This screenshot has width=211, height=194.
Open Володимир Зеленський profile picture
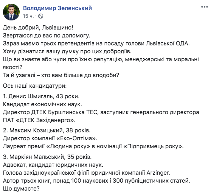coord(11,12)
